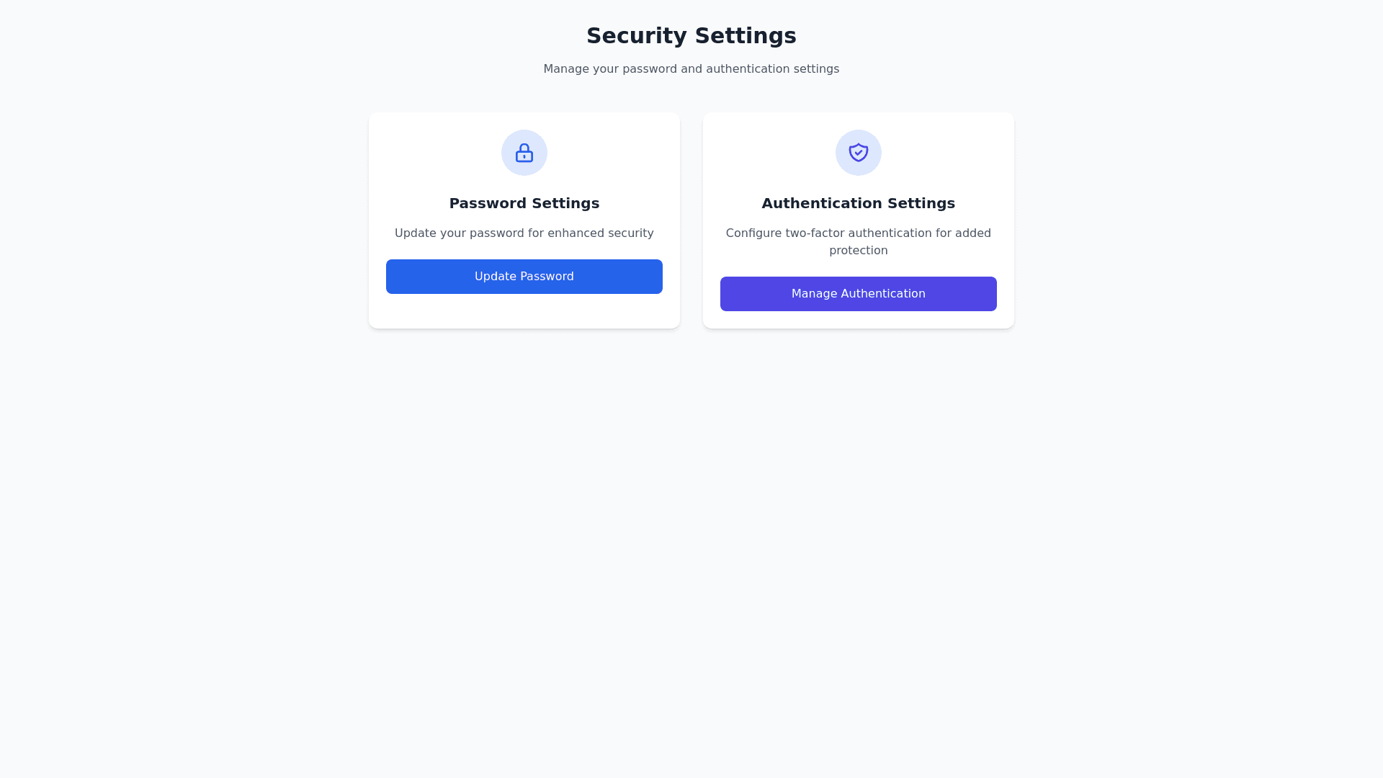Screen dimensions: 1383x778
Task: Select the Authentication Settings heading
Action: (858, 203)
